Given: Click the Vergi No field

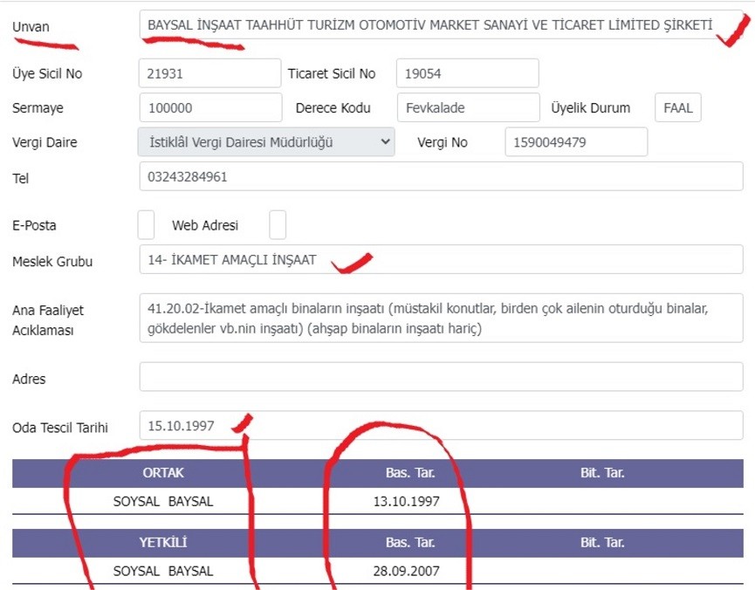Looking at the screenshot, I should pyautogui.click(x=576, y=141).
